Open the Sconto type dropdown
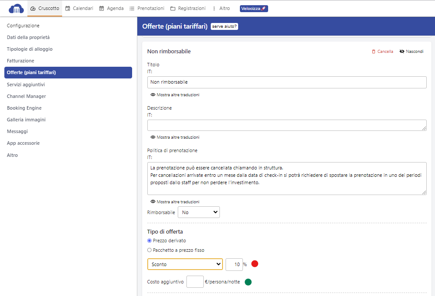The image size is (435, 296). (x=185, y=264)
